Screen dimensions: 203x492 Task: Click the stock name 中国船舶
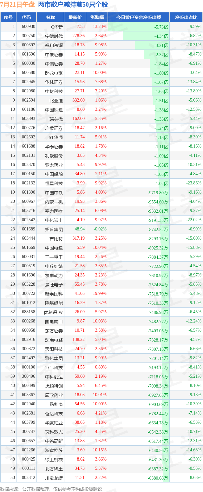point(54,174)
